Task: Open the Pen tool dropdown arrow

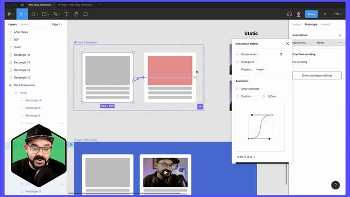Action: [60, 14]
